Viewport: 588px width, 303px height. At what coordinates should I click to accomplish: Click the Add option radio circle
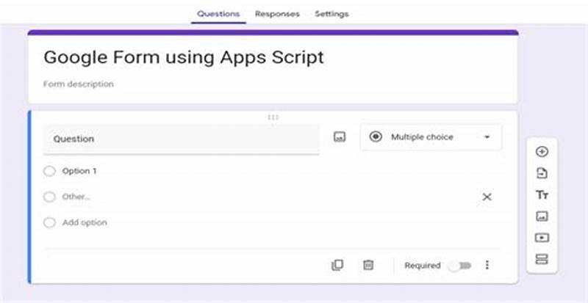tap(49, 222)
